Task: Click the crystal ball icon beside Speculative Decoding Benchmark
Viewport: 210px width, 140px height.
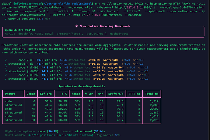Action: coord(76,26)
